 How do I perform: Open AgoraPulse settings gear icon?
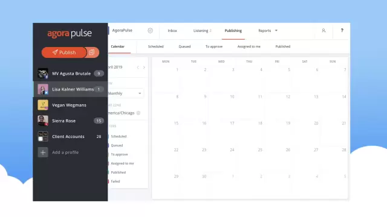(150, 31)
